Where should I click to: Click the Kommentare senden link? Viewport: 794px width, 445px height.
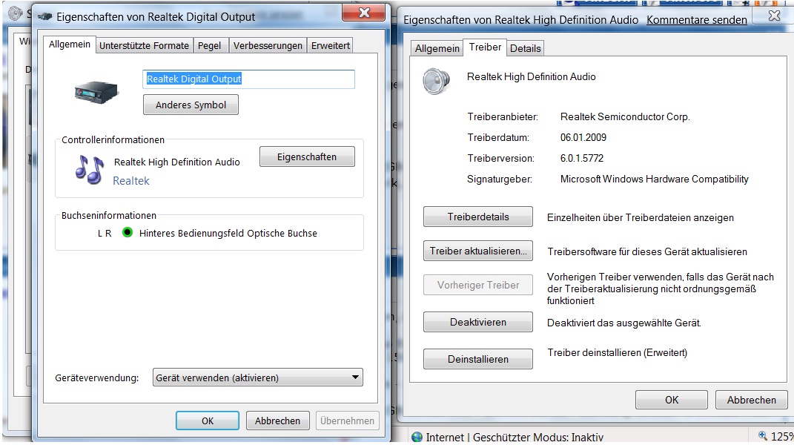tap(696, 20)
